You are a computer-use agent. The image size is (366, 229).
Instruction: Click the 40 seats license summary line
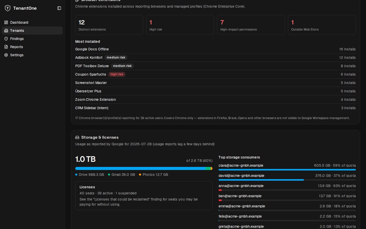coord(108,193)
